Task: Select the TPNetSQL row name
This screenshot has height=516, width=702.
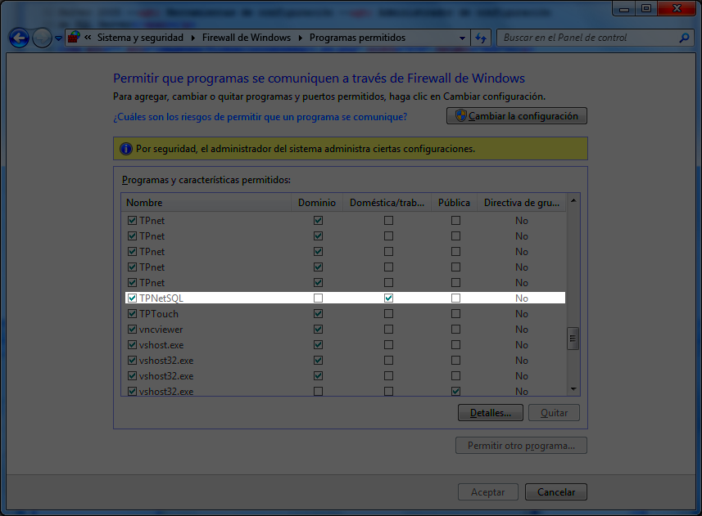Action: pyautogui.click(x=161, y=298)
